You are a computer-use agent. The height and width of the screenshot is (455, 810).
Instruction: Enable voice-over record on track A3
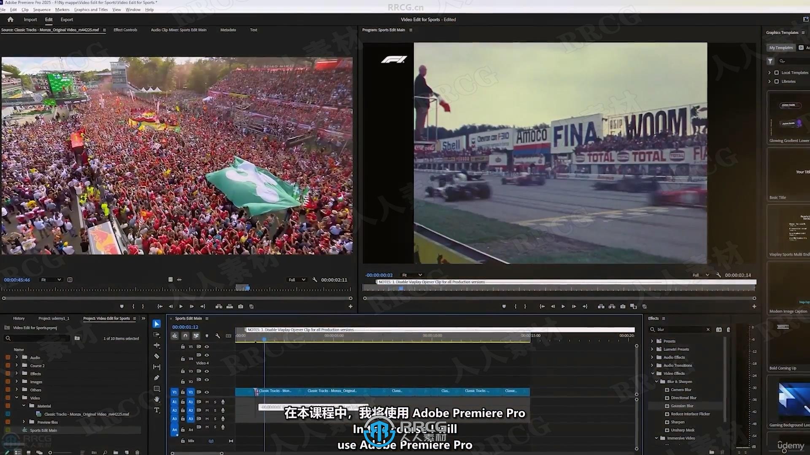223,419
